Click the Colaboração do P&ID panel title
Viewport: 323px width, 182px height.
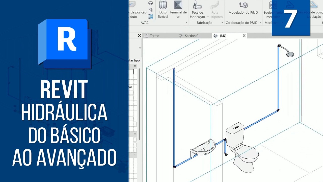coord(241,23)
